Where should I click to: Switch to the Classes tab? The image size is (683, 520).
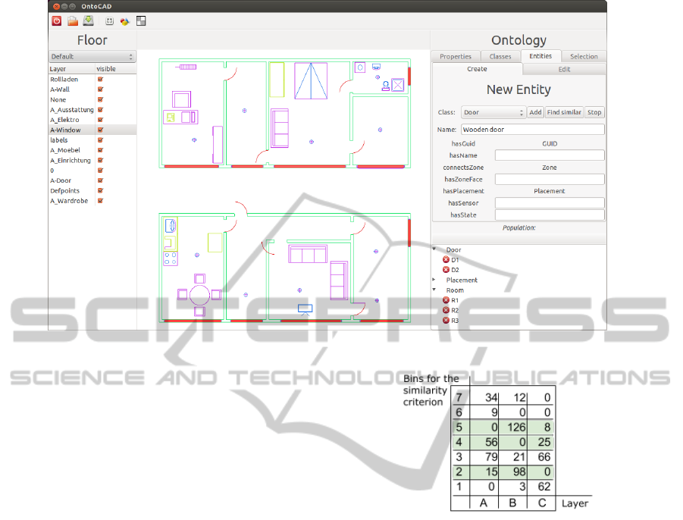[x=500, y=56]
